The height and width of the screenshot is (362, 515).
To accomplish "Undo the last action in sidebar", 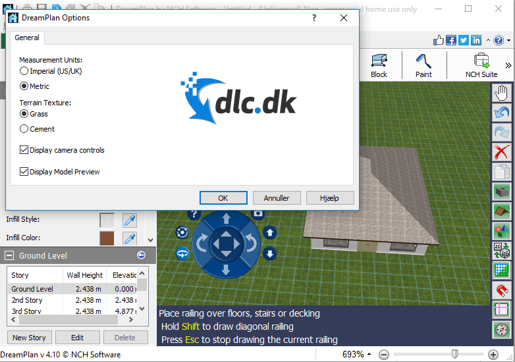I will [501, 113].
